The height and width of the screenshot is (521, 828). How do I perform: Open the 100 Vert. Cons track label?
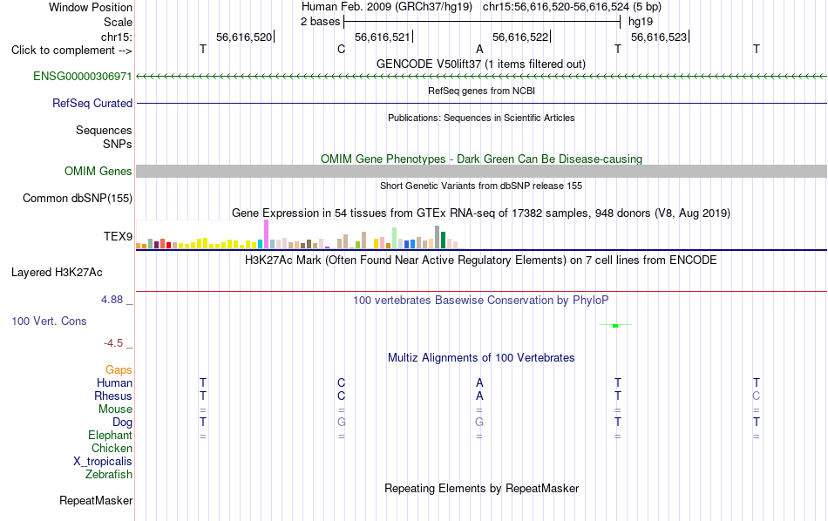(x=49, y=321)
